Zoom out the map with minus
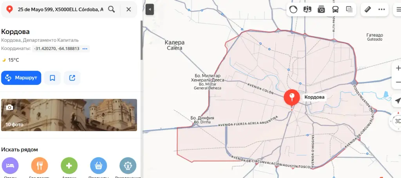 tap(398, 82)
